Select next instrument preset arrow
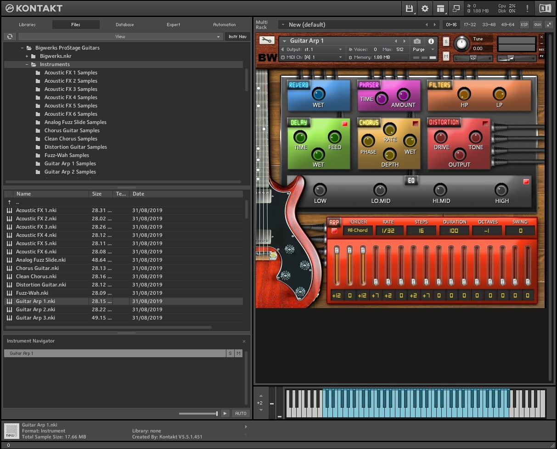This screenshot has width=557, height=449. 404,41
